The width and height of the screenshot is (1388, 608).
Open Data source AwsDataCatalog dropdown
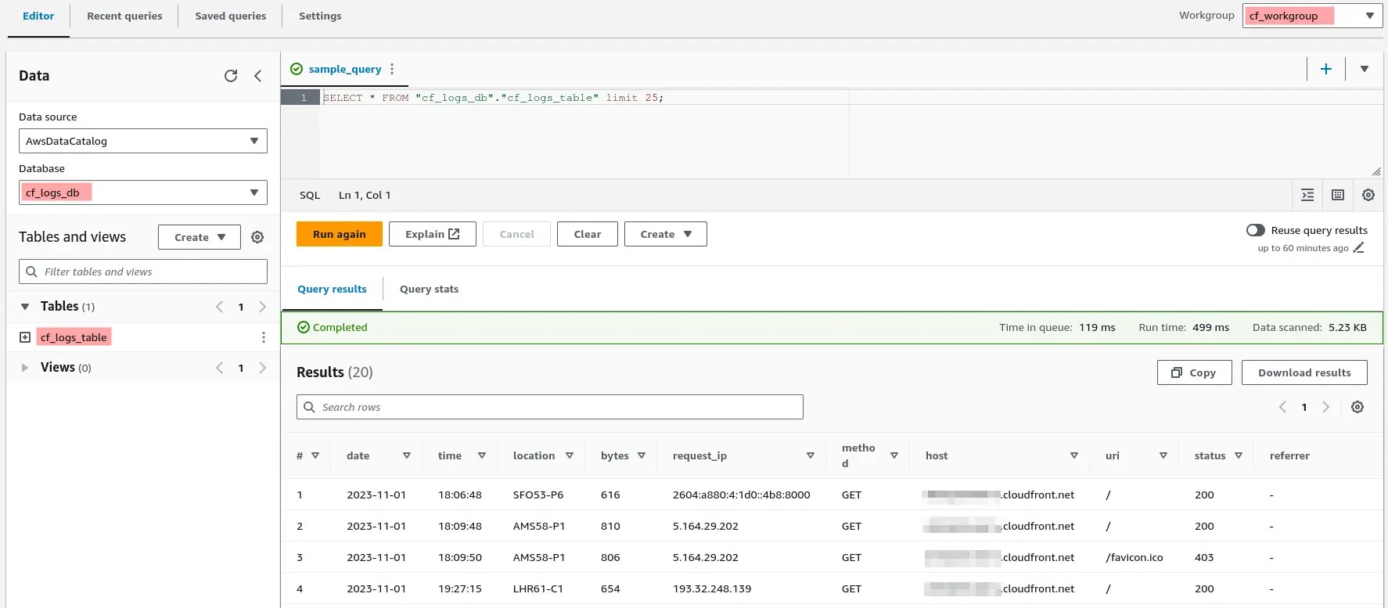[x=143, y=141]
